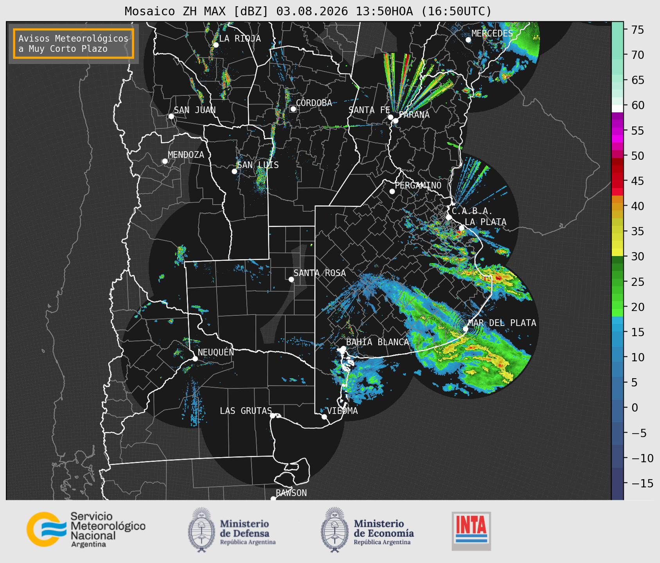The image size is (660, 563).
Task: Click the magenta 55 dBZ color band
Action: [617, 130]
